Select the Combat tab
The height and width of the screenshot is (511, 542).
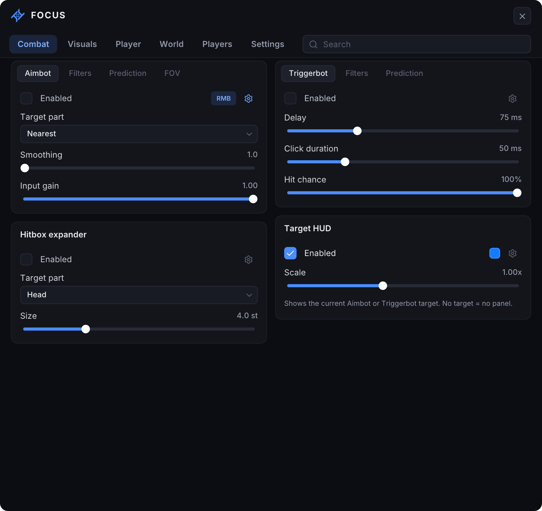33,44
